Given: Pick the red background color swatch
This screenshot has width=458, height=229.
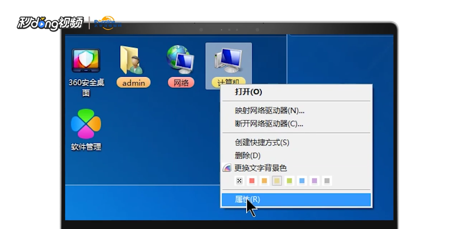Looking at the screenshot, I should click(252, 181).
